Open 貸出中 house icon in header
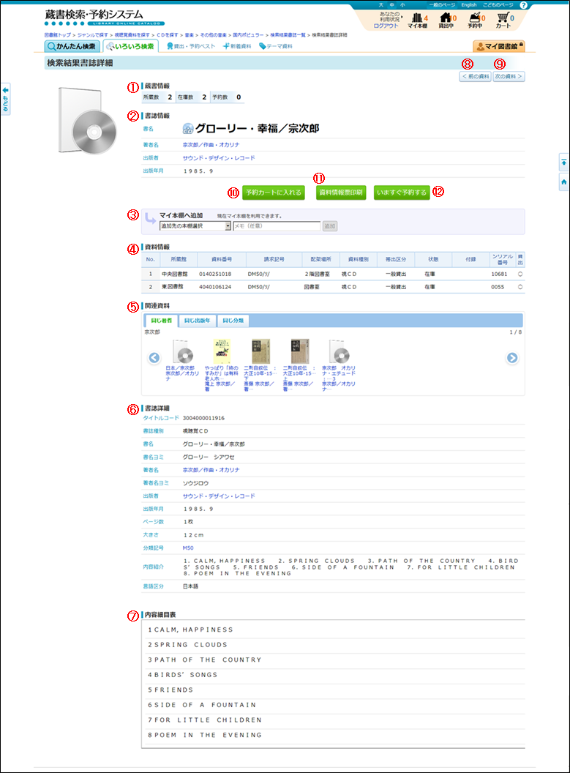 click(446, 20)
